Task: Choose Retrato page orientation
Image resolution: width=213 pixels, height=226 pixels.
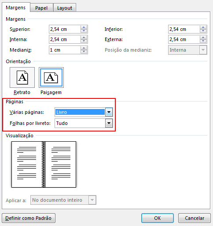Action: [x=22, y=78]
